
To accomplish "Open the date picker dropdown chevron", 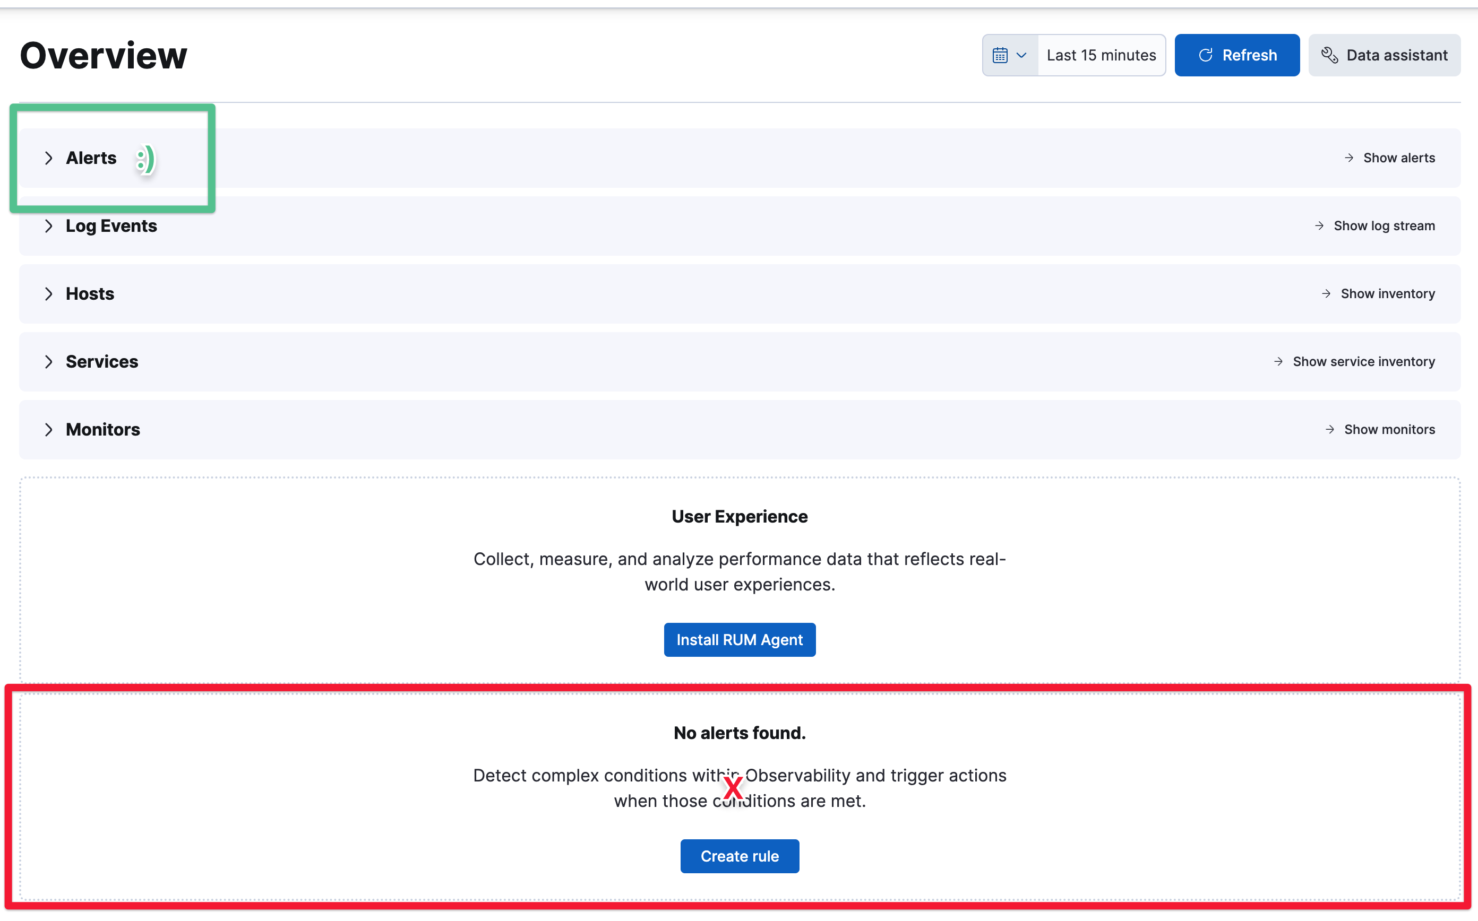I will pos(1020,55).
